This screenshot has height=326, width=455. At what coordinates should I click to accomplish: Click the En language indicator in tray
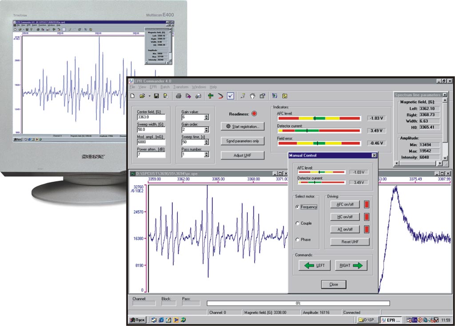pos(415,320)
